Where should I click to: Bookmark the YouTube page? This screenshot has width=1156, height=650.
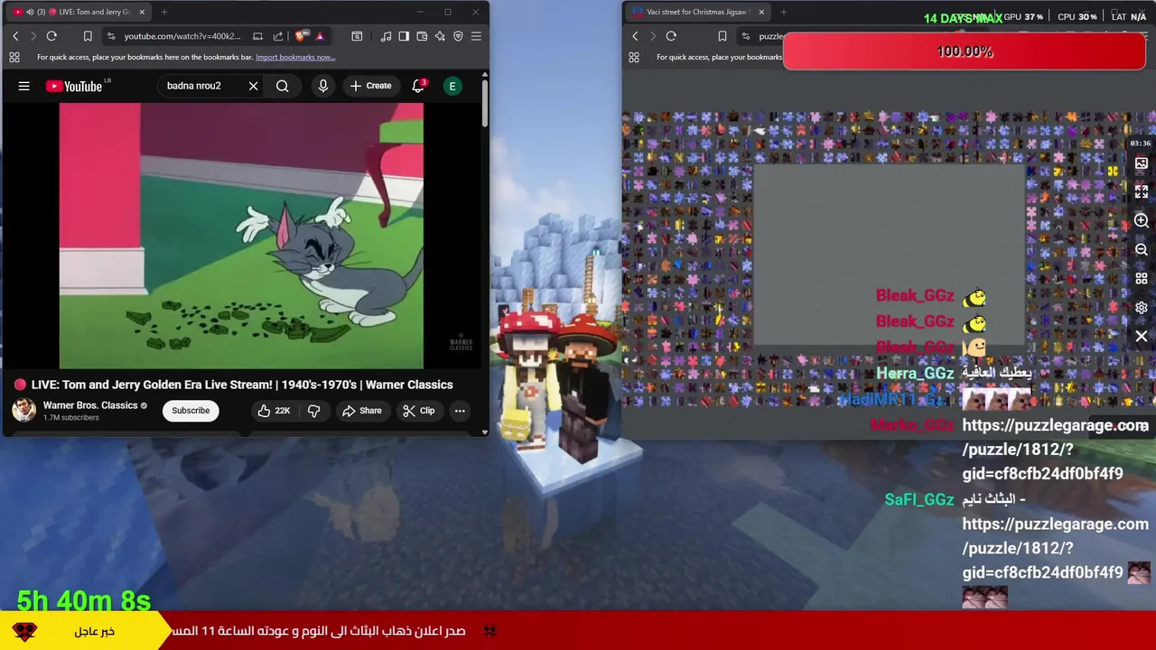coord(88,36)
